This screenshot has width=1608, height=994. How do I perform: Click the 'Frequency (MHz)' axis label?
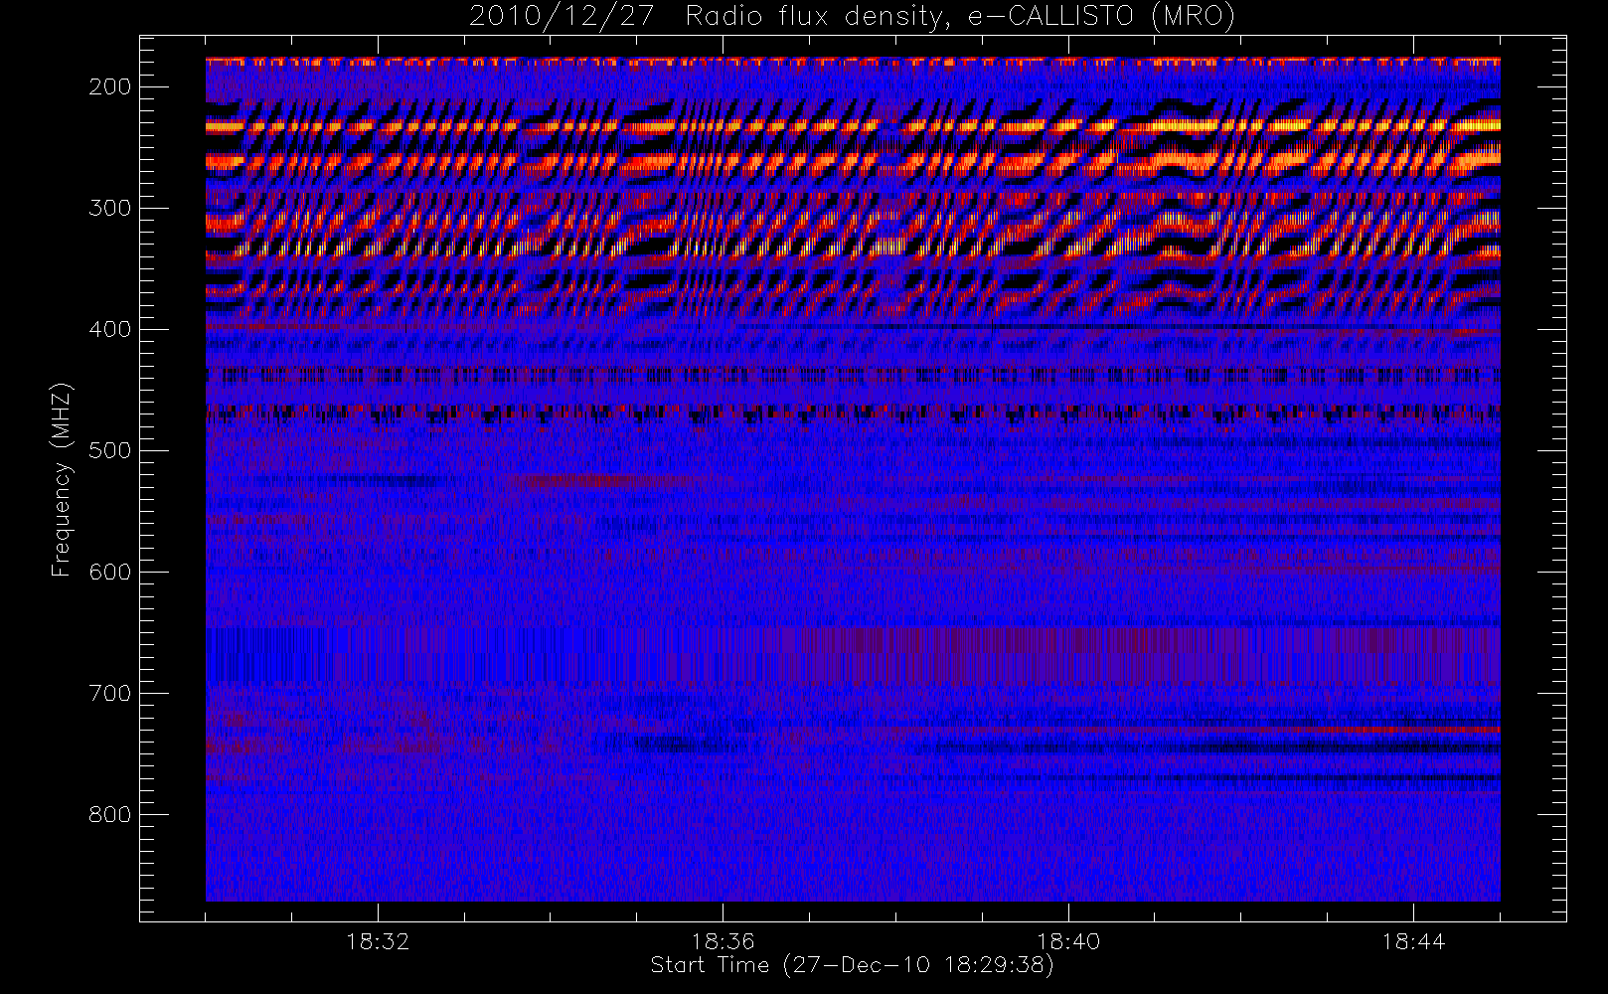point(62,479)
